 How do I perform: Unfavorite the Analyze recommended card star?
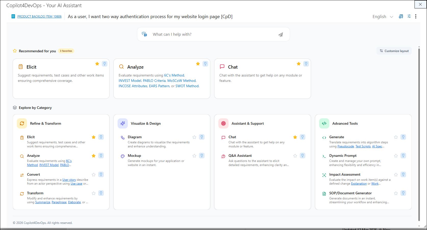coord(198,64)
